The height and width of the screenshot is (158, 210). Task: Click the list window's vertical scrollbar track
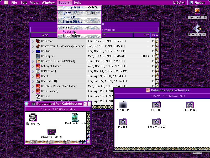click(x=157, y=63)
